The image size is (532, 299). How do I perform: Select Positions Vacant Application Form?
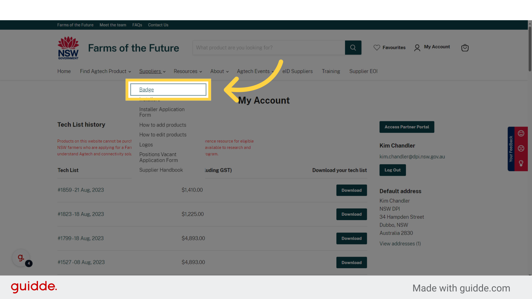point(158,157)
